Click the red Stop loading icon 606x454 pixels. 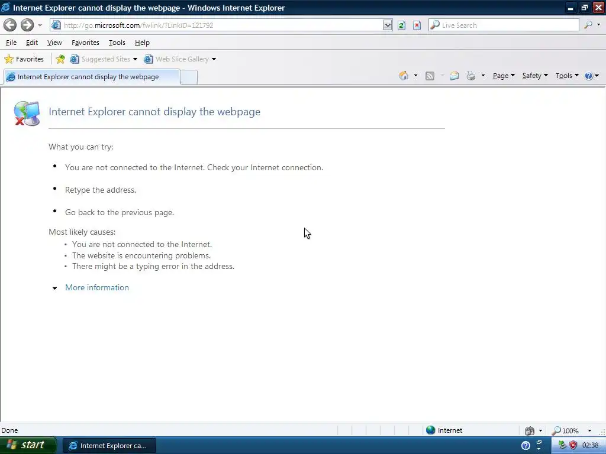coord(417,25)
